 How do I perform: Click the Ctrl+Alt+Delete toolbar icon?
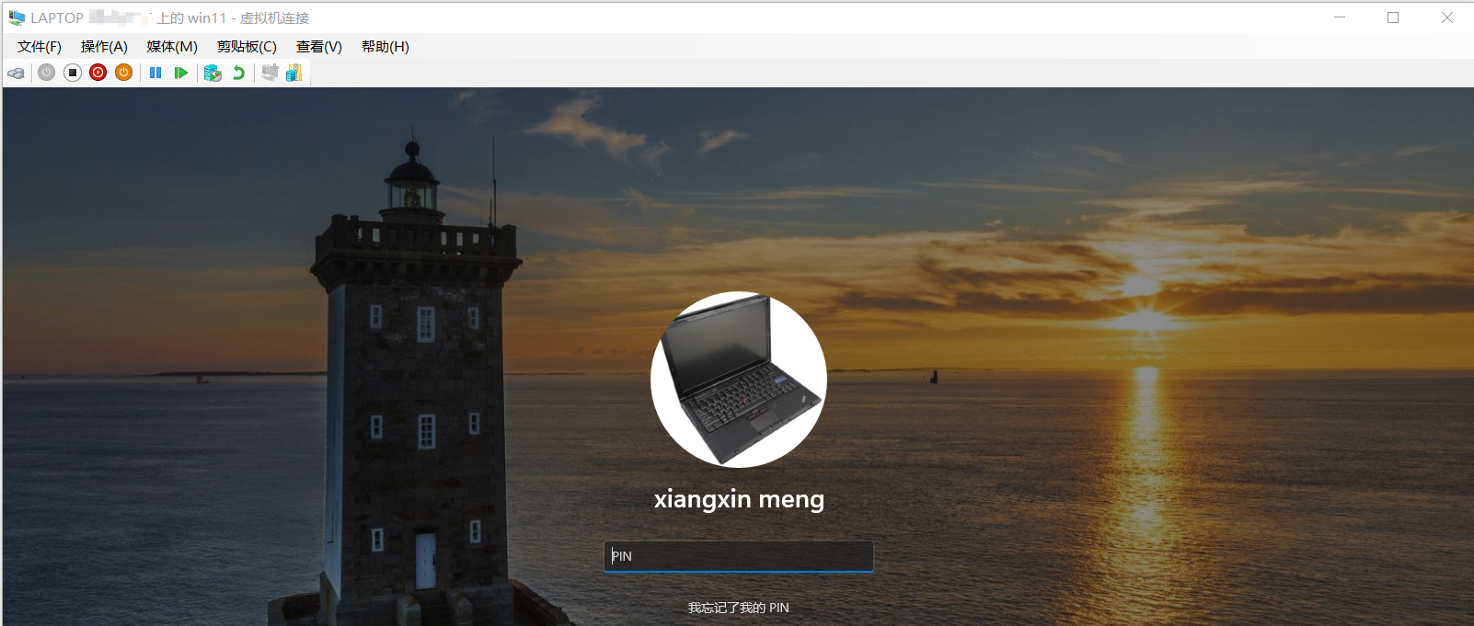(x=17, y=73)
